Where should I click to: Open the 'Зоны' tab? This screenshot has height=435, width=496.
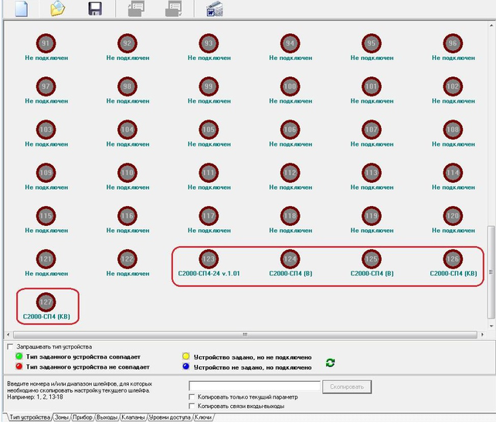(x=61, y=417)
